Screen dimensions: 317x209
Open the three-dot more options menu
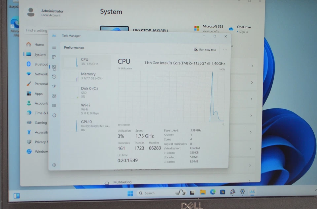pyautogui.click(x=225, y=50)
